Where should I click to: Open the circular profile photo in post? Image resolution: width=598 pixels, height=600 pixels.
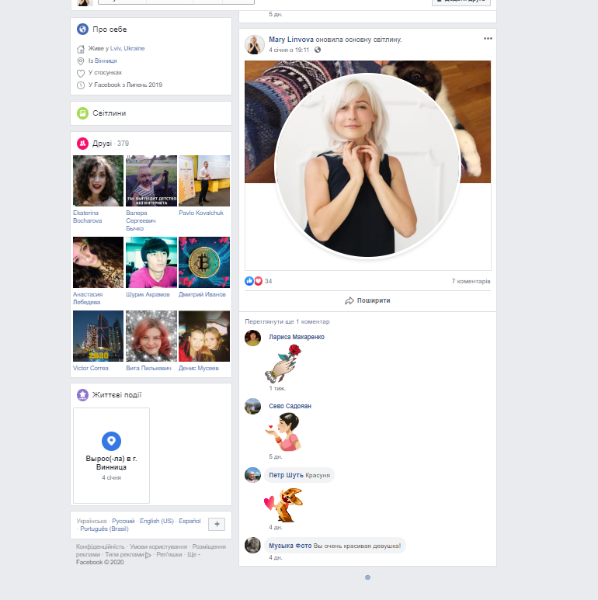point(367,165)
